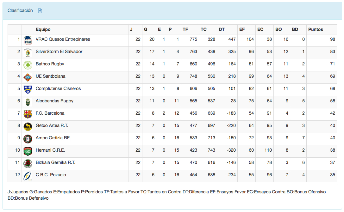Click the DT difference column header
Screen dimensions: 344x212
click(222, 29)
